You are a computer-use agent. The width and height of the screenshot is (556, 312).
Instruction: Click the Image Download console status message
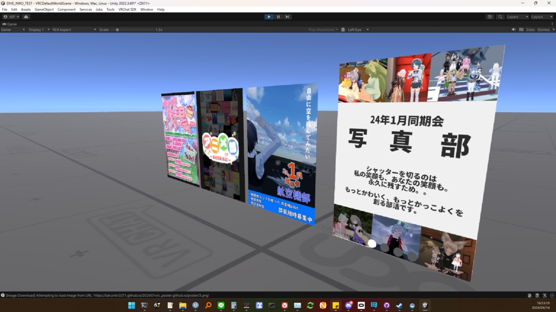click(x=108, y=295)
